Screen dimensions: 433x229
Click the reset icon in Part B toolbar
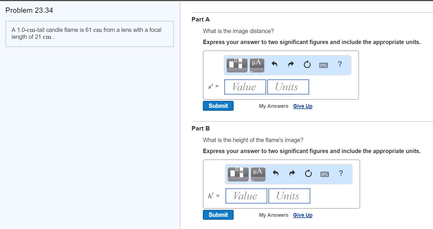click(x=308, y=174)
